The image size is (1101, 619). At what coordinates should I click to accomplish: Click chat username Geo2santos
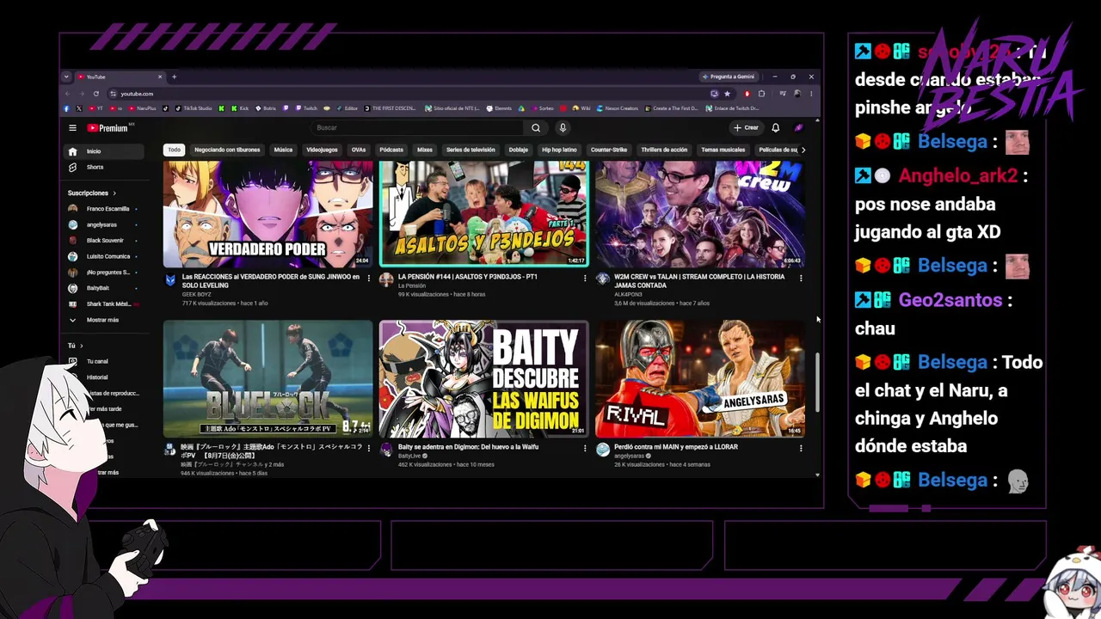(950, 300)
